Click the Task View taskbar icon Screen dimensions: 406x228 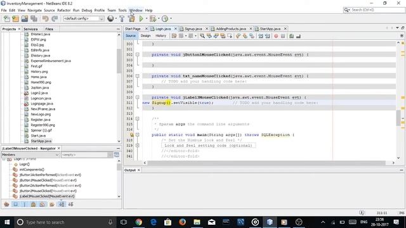[124, 222]
